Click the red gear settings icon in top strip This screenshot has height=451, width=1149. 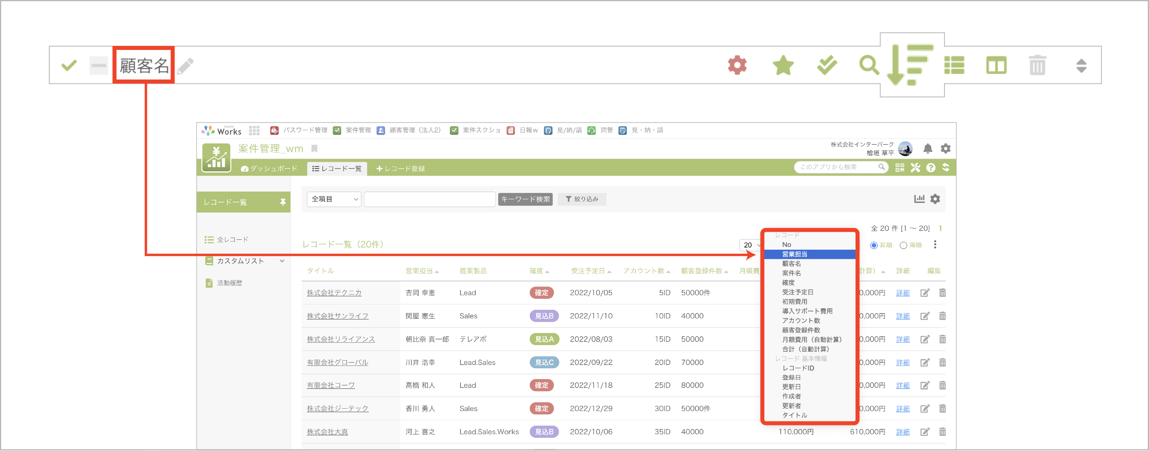point(737,65)
